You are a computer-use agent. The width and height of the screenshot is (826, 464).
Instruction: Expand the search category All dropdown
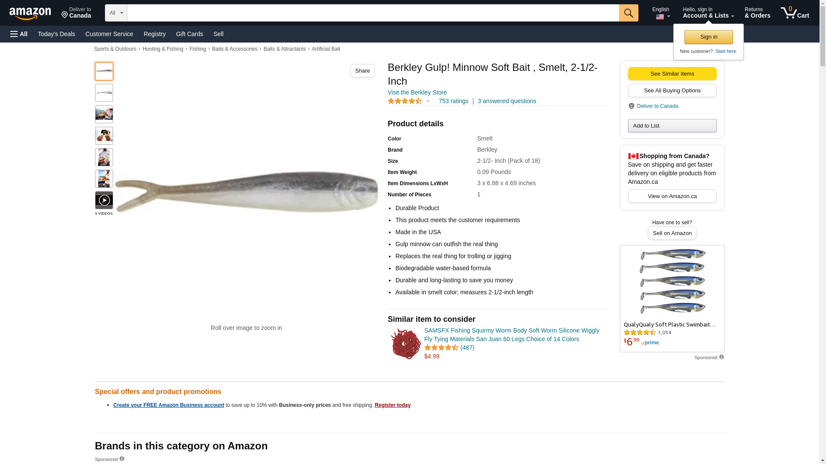(116, 13)
